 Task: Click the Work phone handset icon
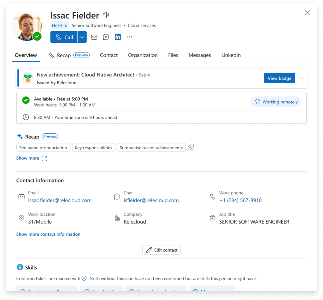[212, 196]
